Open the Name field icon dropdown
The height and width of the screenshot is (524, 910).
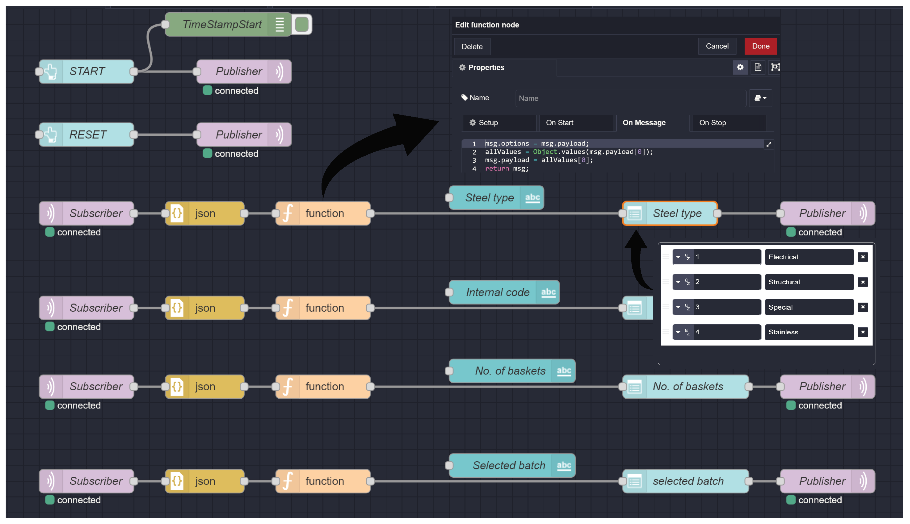point(760,98)
